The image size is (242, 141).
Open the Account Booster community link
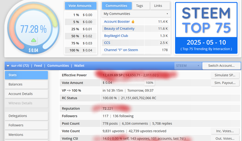(x=117, y=21)
